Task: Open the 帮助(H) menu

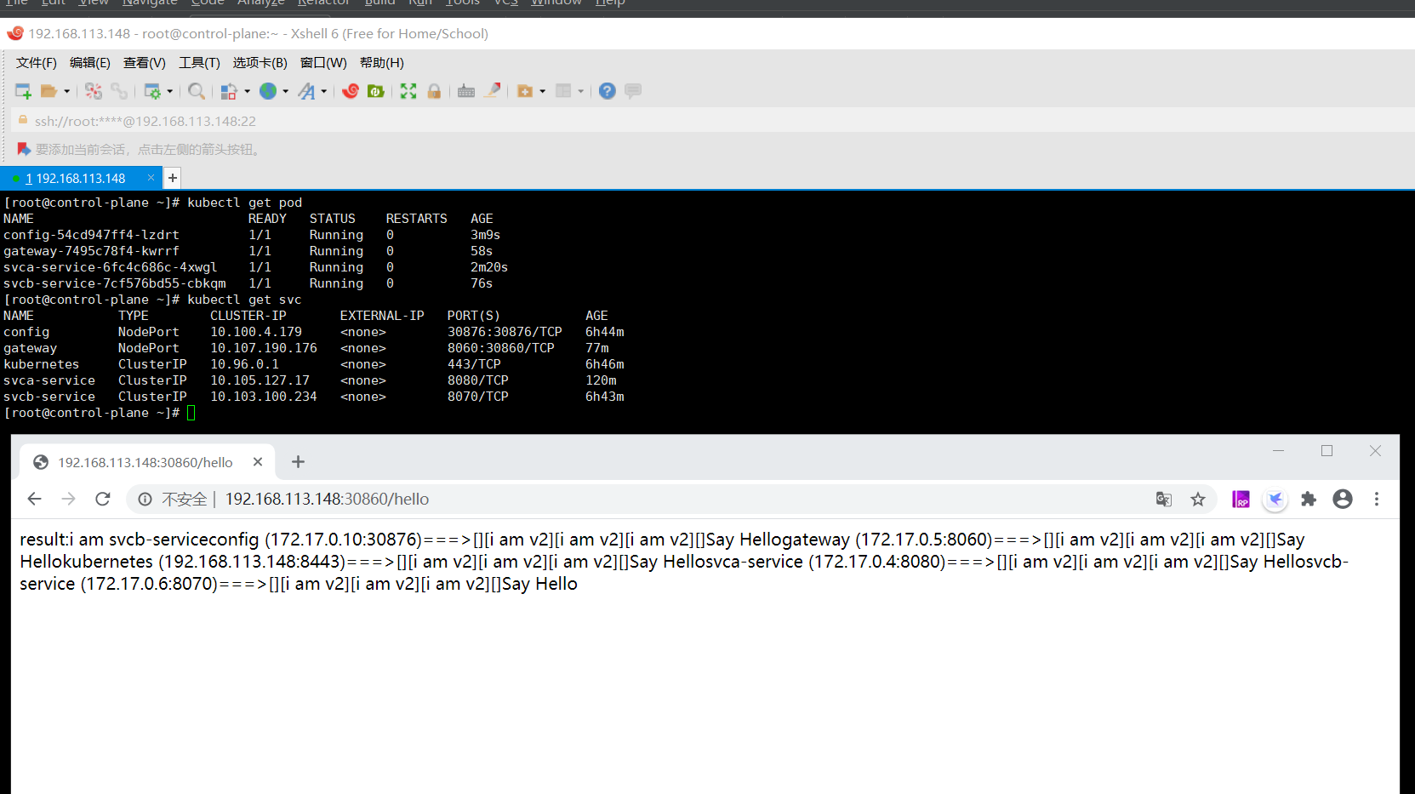Action: click(x=382, y=63)
